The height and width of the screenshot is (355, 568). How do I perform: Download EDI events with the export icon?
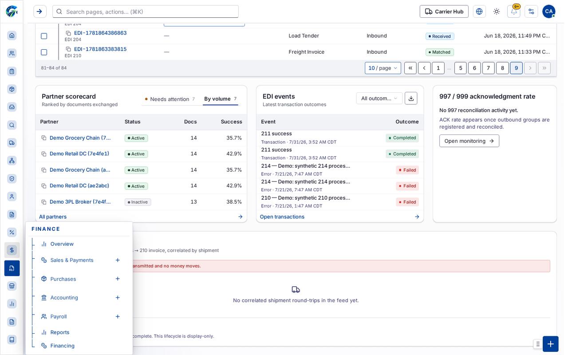click(411, 98)
